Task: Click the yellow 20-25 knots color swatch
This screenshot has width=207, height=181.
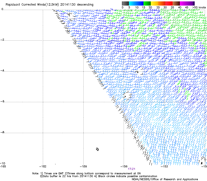Action: 154,3
